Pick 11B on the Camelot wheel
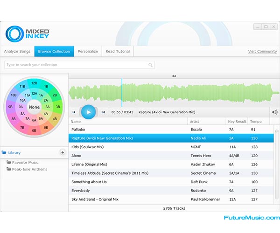The height and width of the screenshot is (233, 280). coord(22,87)
